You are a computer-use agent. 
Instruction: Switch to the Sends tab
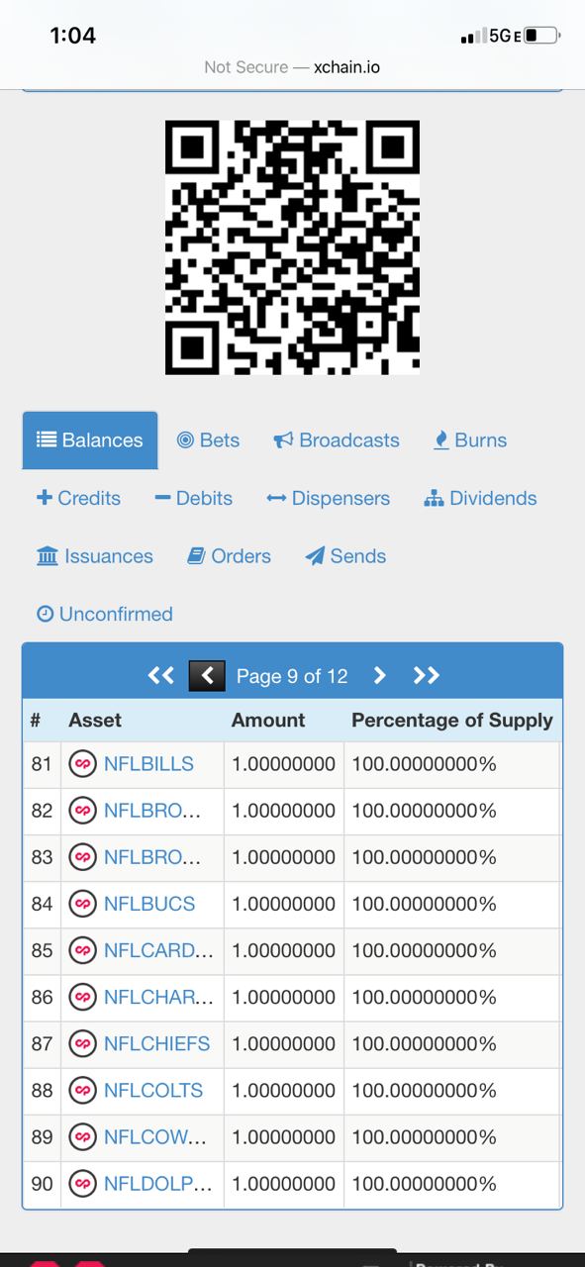(345, 556)
